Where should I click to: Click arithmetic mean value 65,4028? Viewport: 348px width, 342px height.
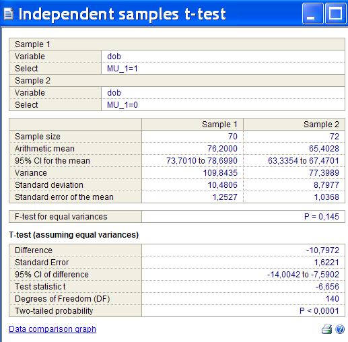(324, 149)
